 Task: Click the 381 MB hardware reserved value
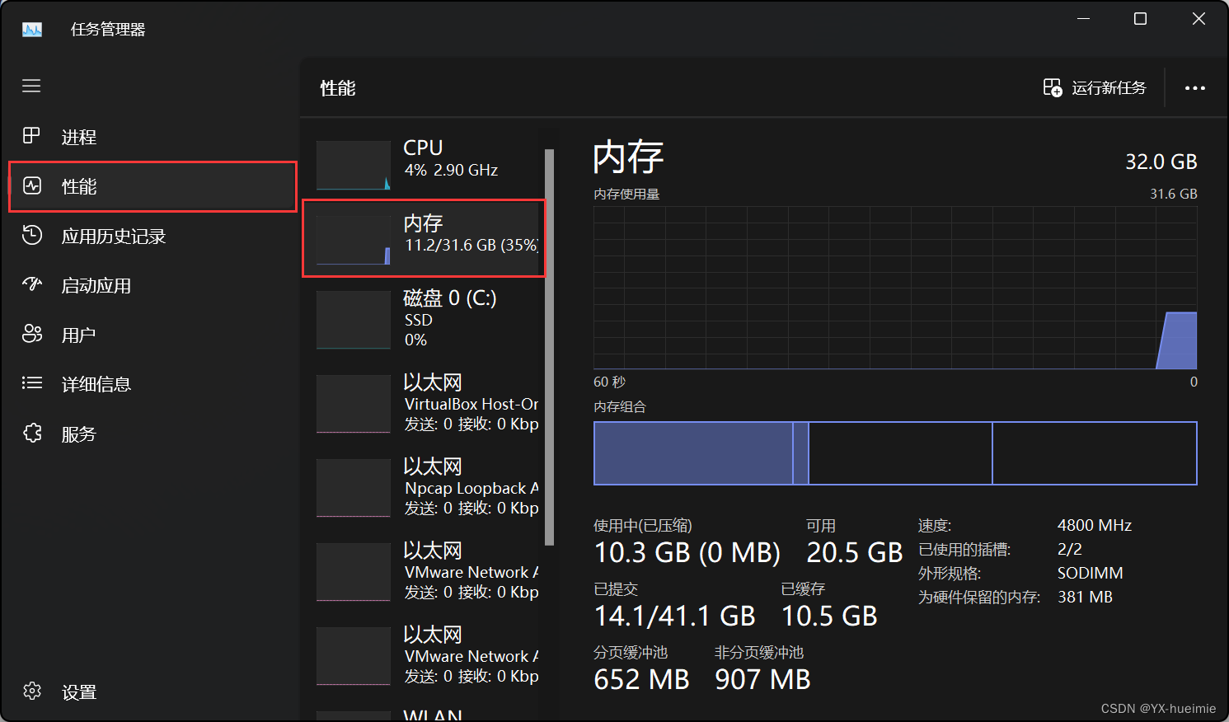click(1085, 597)
